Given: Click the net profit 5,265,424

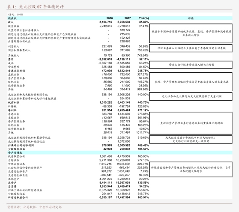Looking at the screenshot, I should pos(124,110).
